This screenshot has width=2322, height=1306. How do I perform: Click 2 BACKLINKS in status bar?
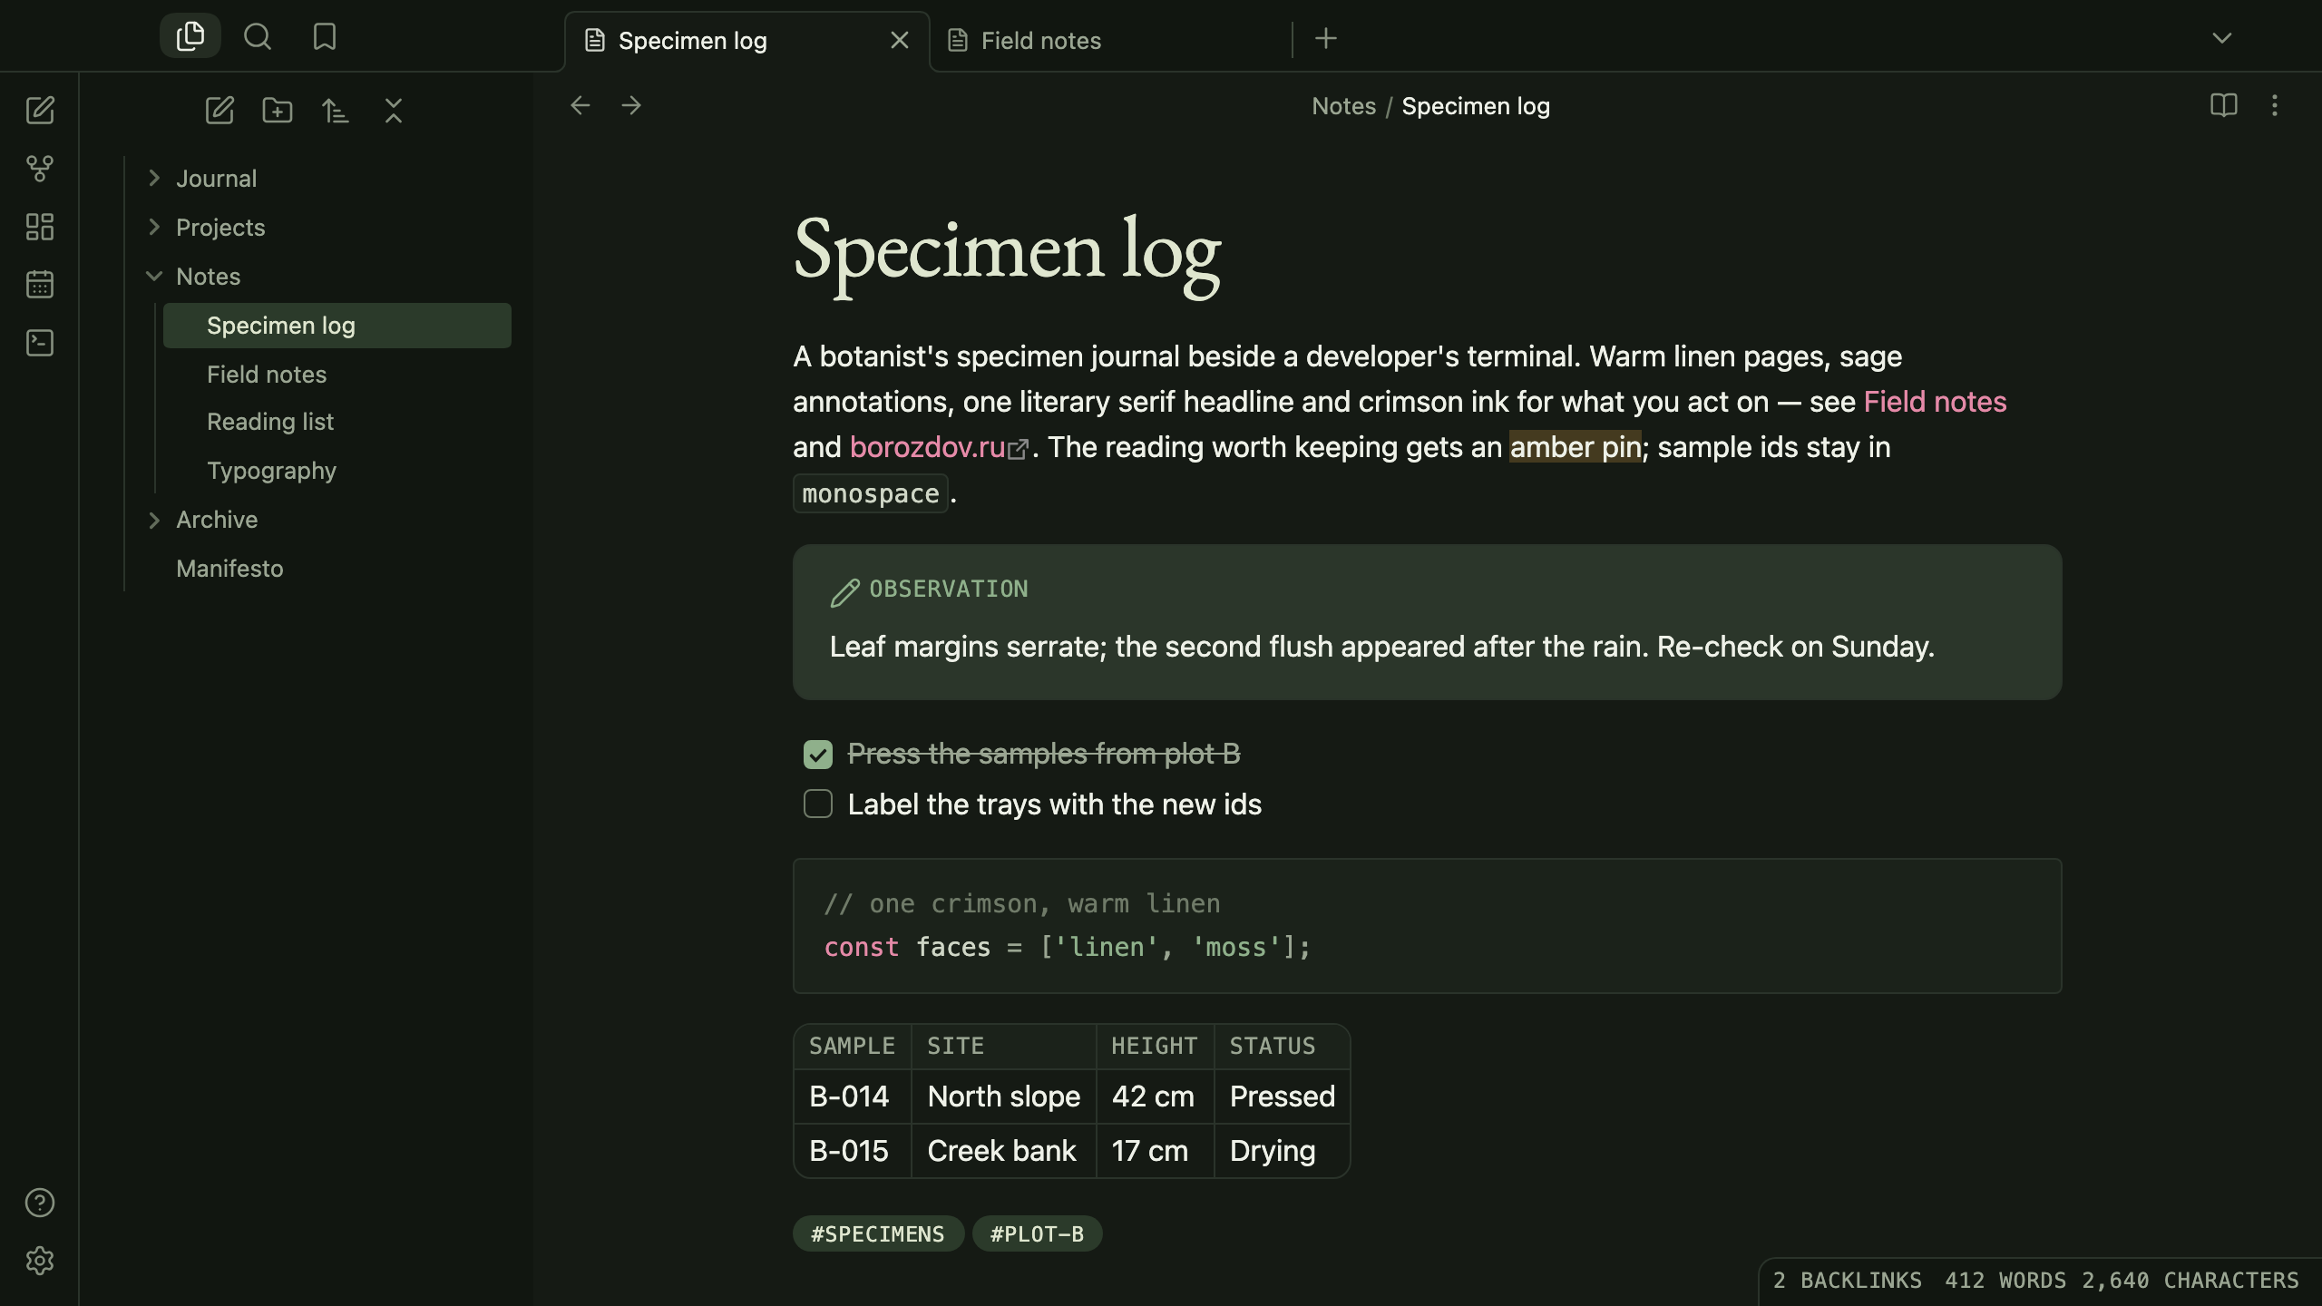point(1847,1281)
